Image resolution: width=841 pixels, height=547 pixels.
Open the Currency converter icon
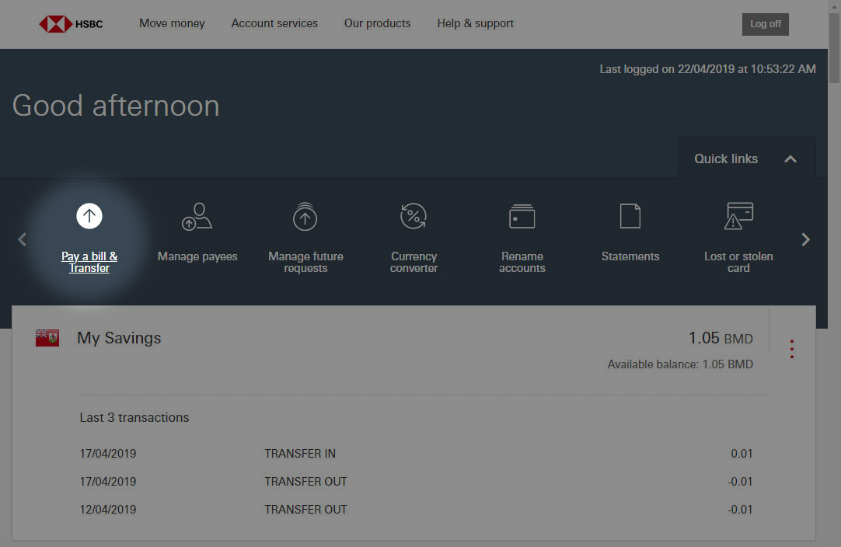(x=414, y=216)
